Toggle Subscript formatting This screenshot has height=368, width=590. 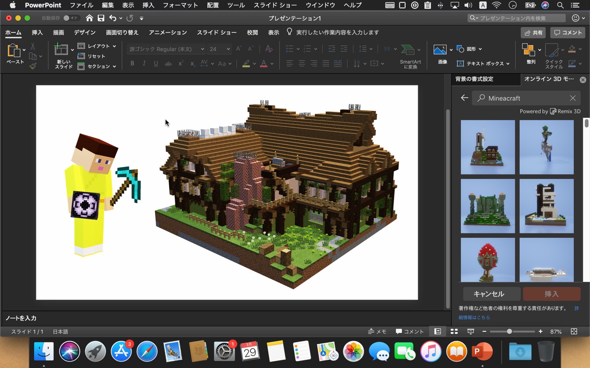point(193,64)
